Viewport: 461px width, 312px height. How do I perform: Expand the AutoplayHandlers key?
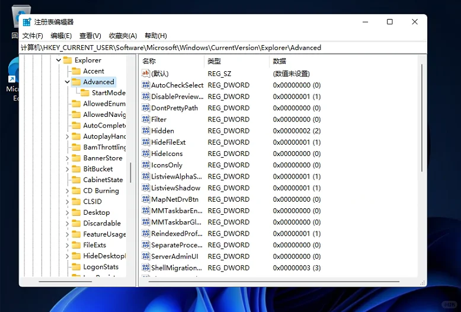click(68, 136)
